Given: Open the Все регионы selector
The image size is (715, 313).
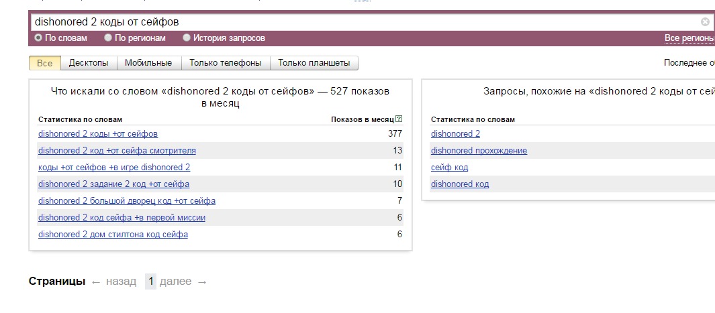Looking at the screenshot, I should pyautogui.click(x=689, y=38).
